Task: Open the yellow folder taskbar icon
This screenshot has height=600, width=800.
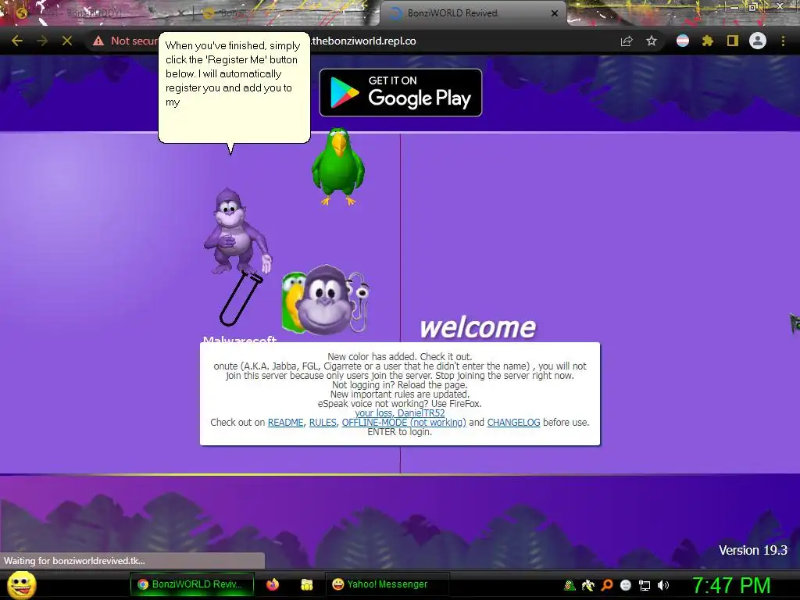Action: coord(306,584)
